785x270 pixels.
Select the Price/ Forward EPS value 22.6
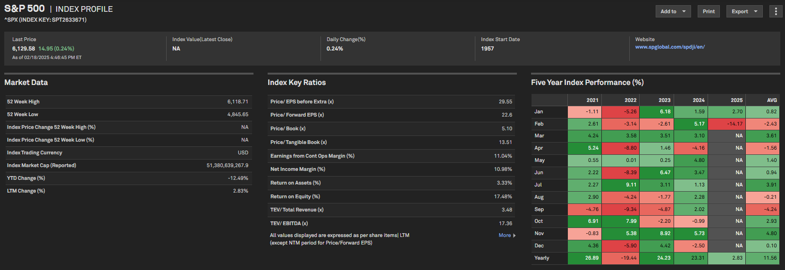pos(506,115)
